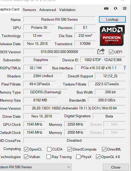Click the BIOS export share icon

(101, 51)
